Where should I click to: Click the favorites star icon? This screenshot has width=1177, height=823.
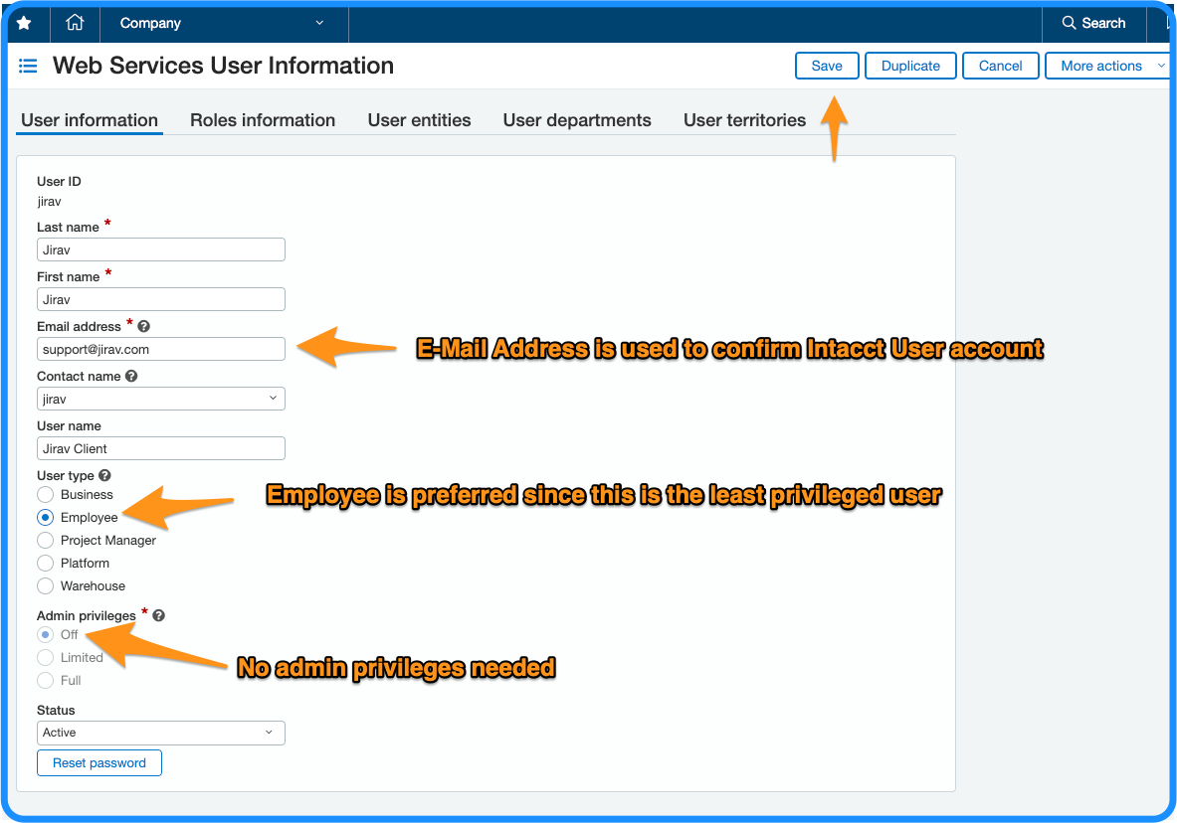[24, 23]
